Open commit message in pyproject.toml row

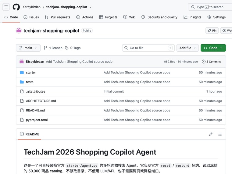point(137,120)
